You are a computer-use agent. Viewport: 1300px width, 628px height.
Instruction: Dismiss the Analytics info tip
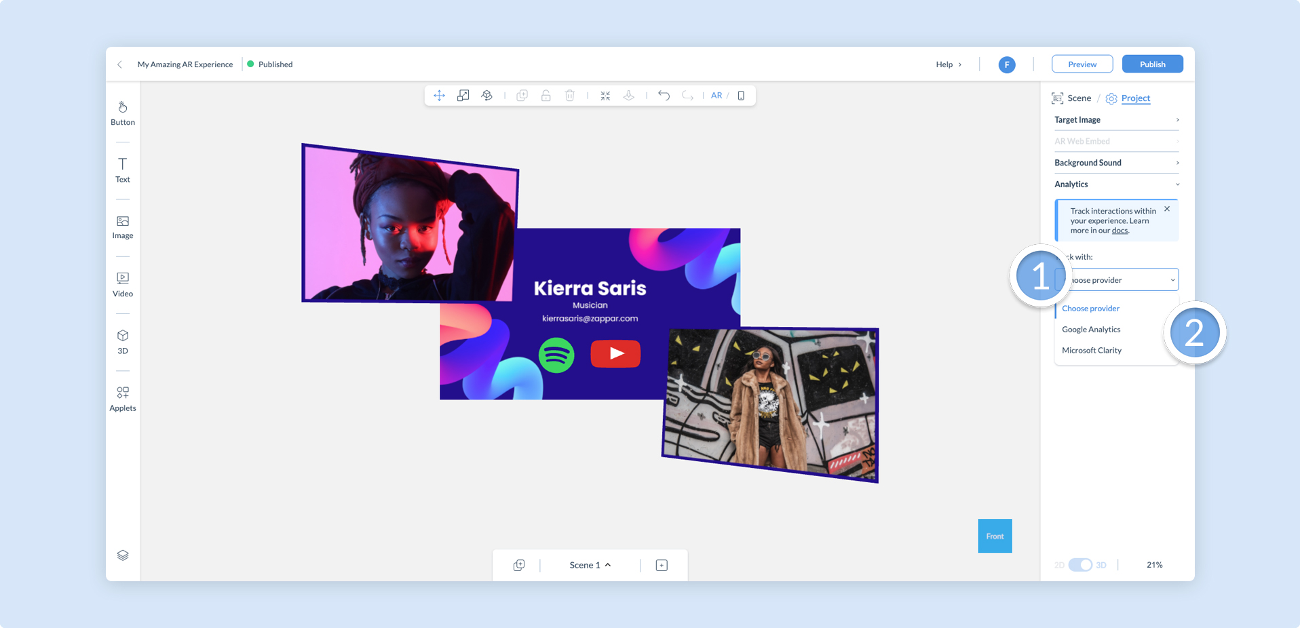(1167, 209)
